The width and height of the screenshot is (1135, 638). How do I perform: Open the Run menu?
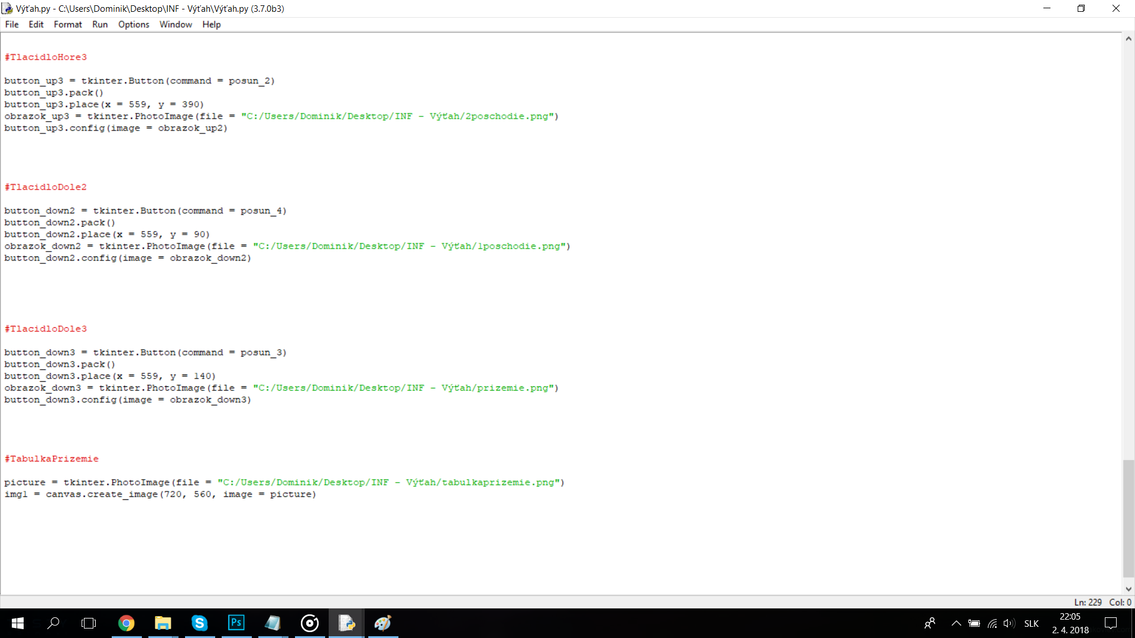[x=100, y=24]
